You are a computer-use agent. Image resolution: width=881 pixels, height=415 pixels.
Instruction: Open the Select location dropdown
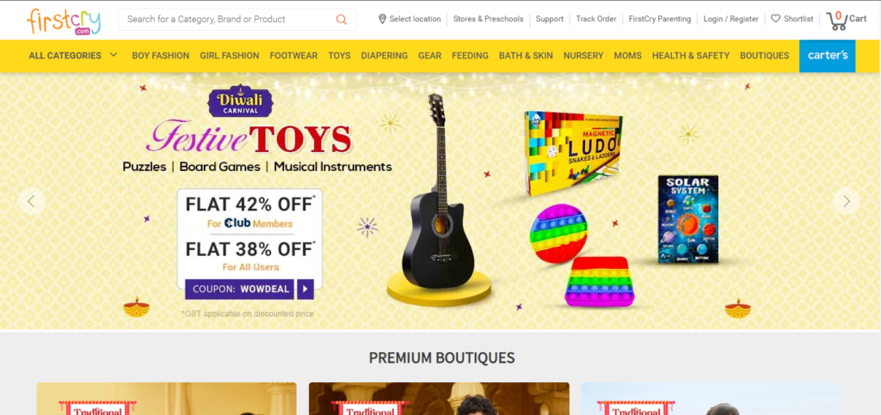click(410, 19)
